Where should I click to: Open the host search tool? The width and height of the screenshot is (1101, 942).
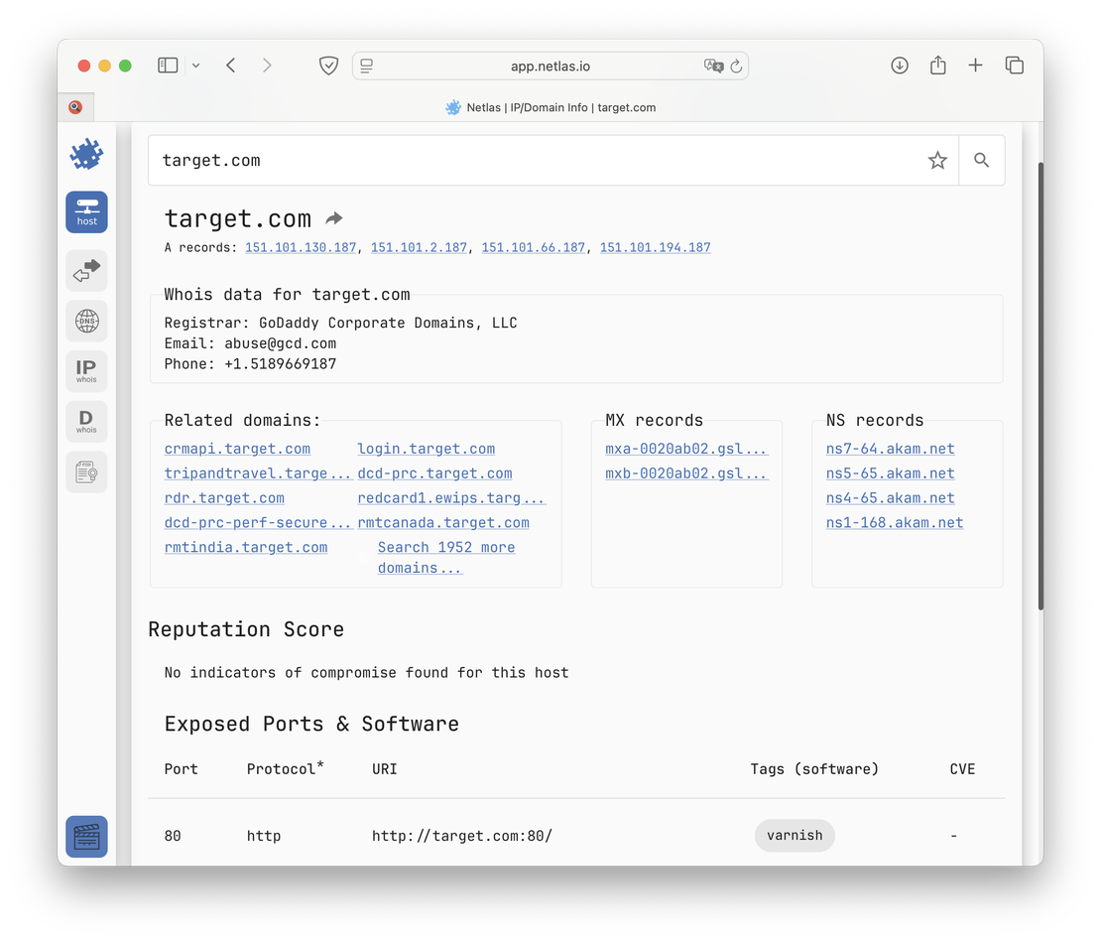click(86, 211)
